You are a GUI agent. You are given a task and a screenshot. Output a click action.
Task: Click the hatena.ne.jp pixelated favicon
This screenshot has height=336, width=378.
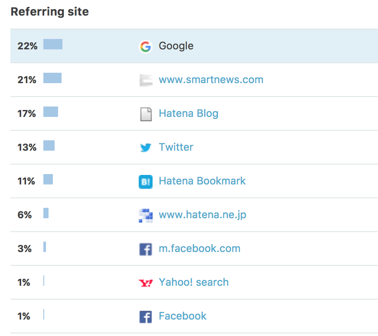[x=146, y=215]
